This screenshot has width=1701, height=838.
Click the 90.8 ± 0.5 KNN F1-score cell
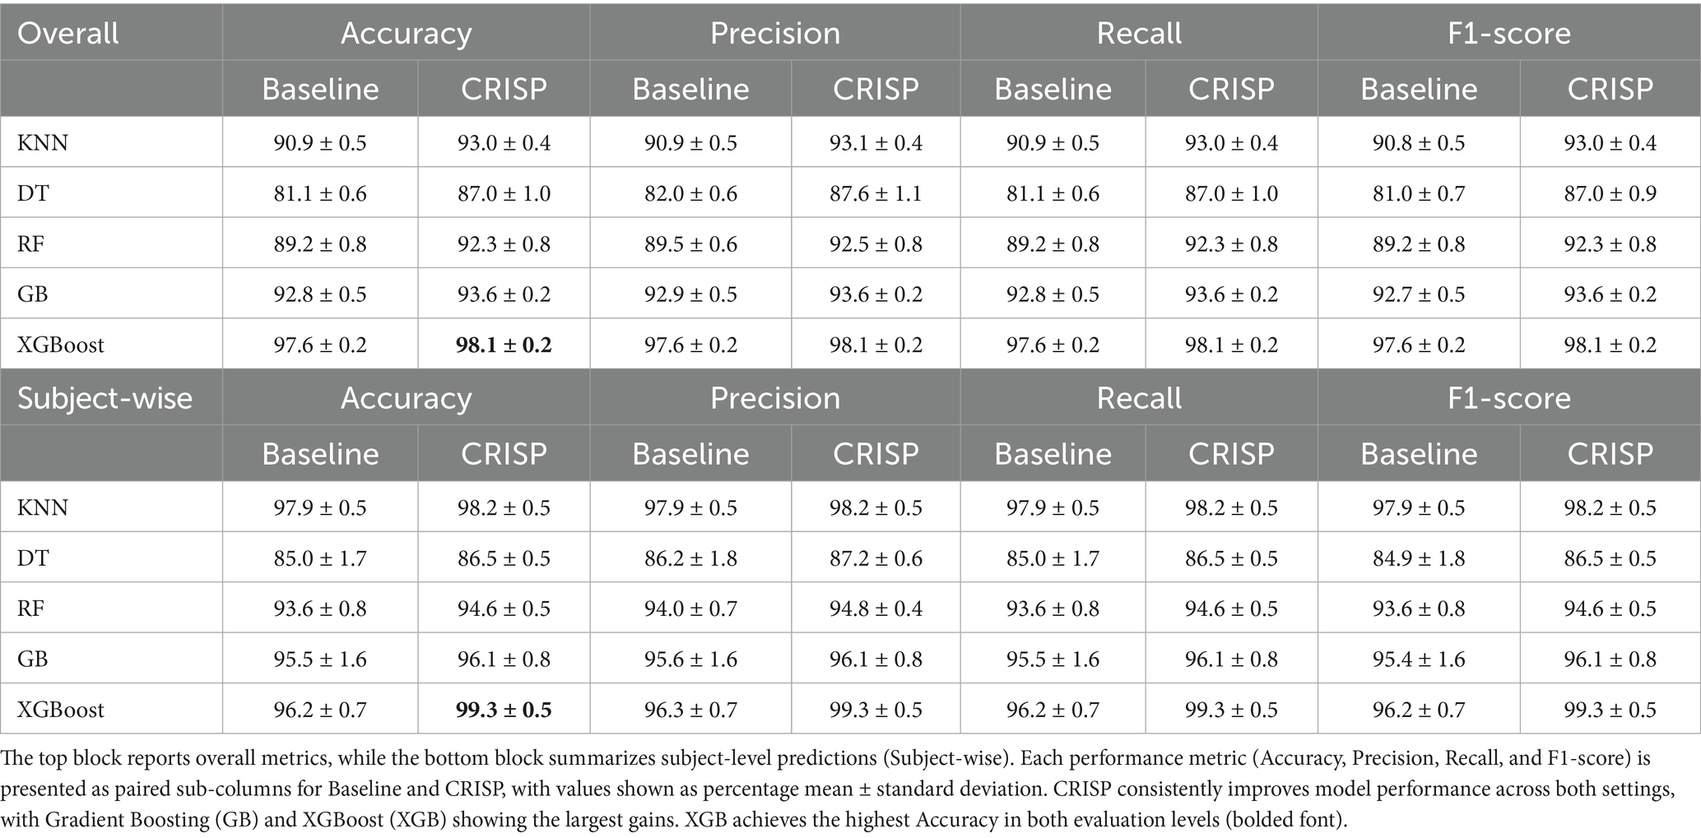click(x=1419, y=143)
